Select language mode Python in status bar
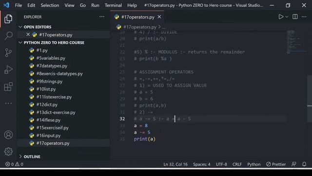The width and height of the screenshot is (312, 176). tap(253, 164)
